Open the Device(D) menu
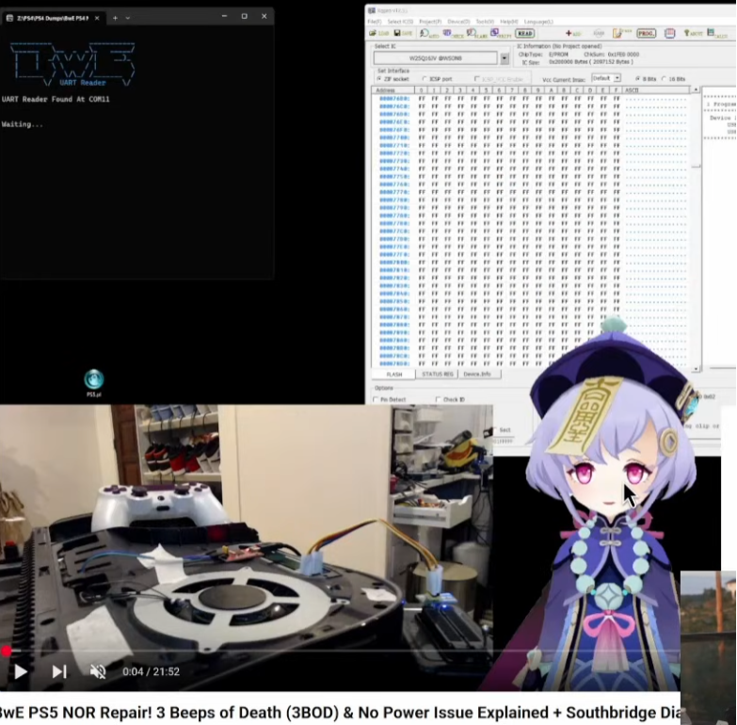This screenshot has height=725, width=737. pyautogui.click(x=458, y=22)
